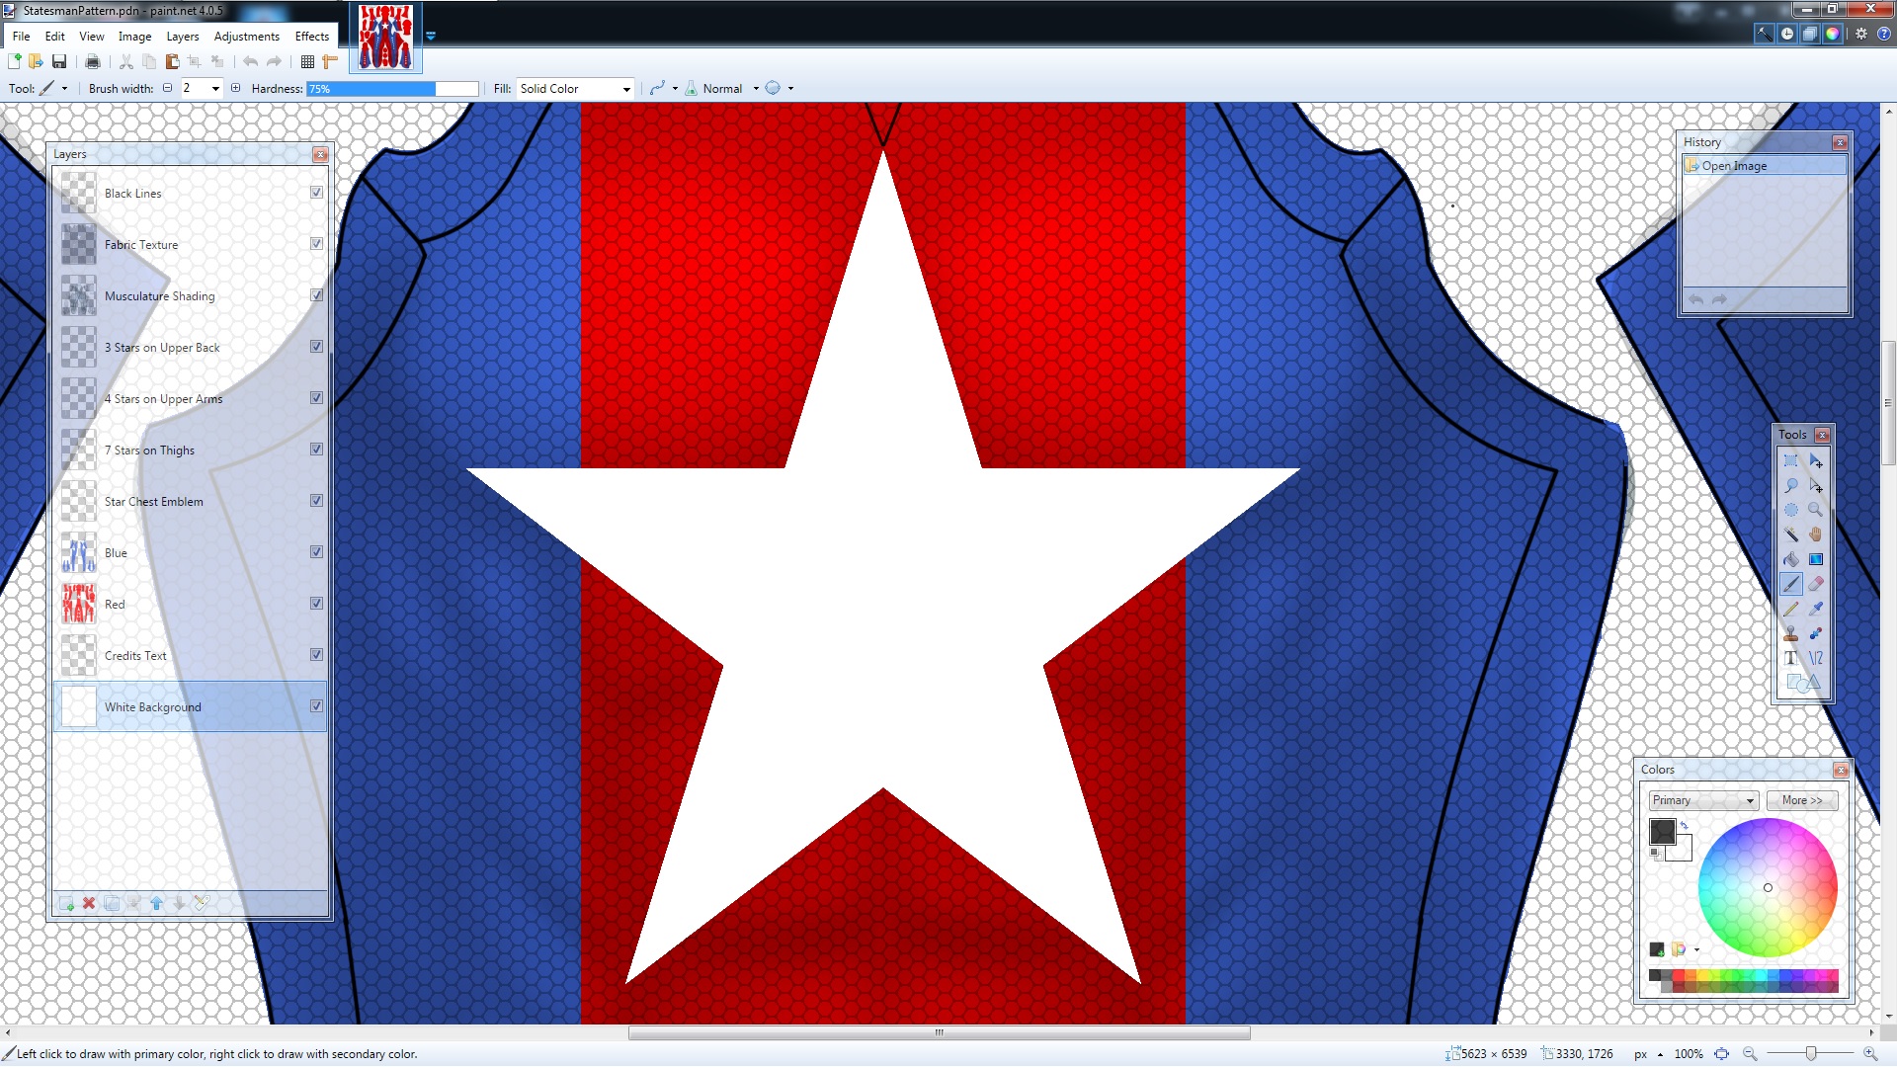Open the Edit menu

tap(54, 37)
